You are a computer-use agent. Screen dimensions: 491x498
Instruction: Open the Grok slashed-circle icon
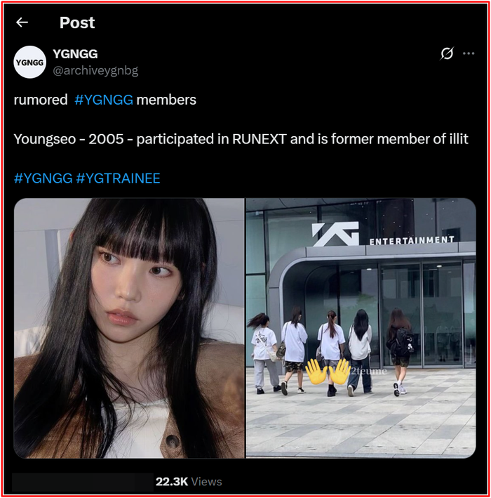pos(447,53)
